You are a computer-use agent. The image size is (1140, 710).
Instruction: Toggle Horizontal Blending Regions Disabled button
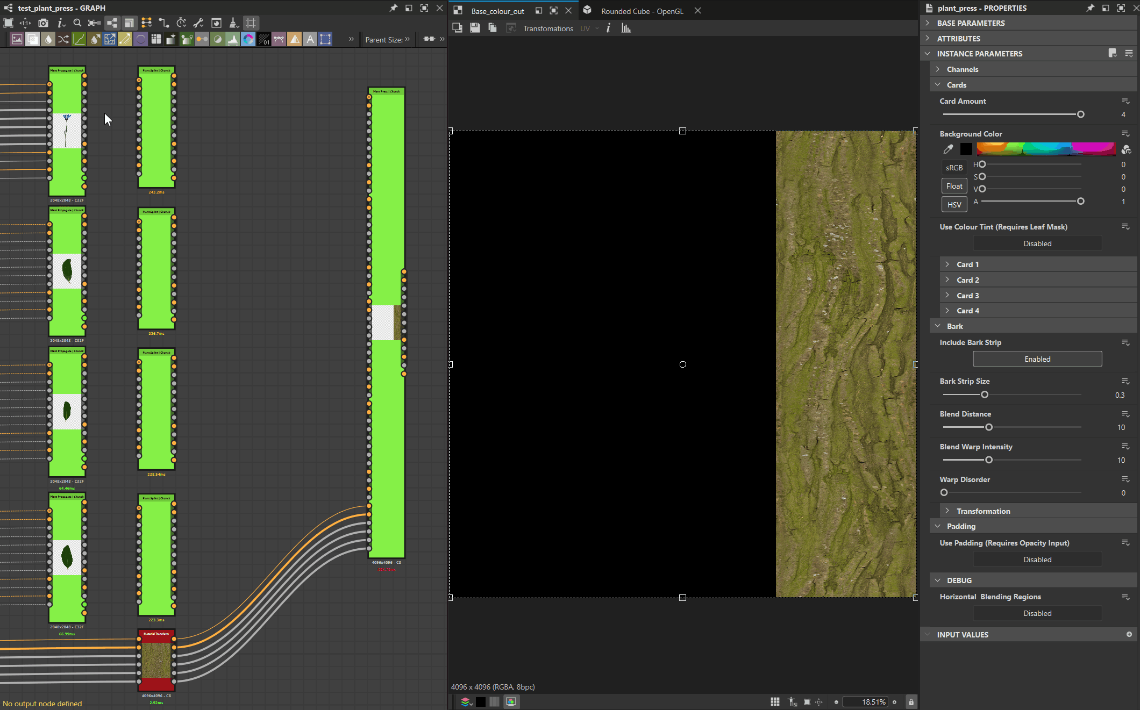click(1037, 613)
